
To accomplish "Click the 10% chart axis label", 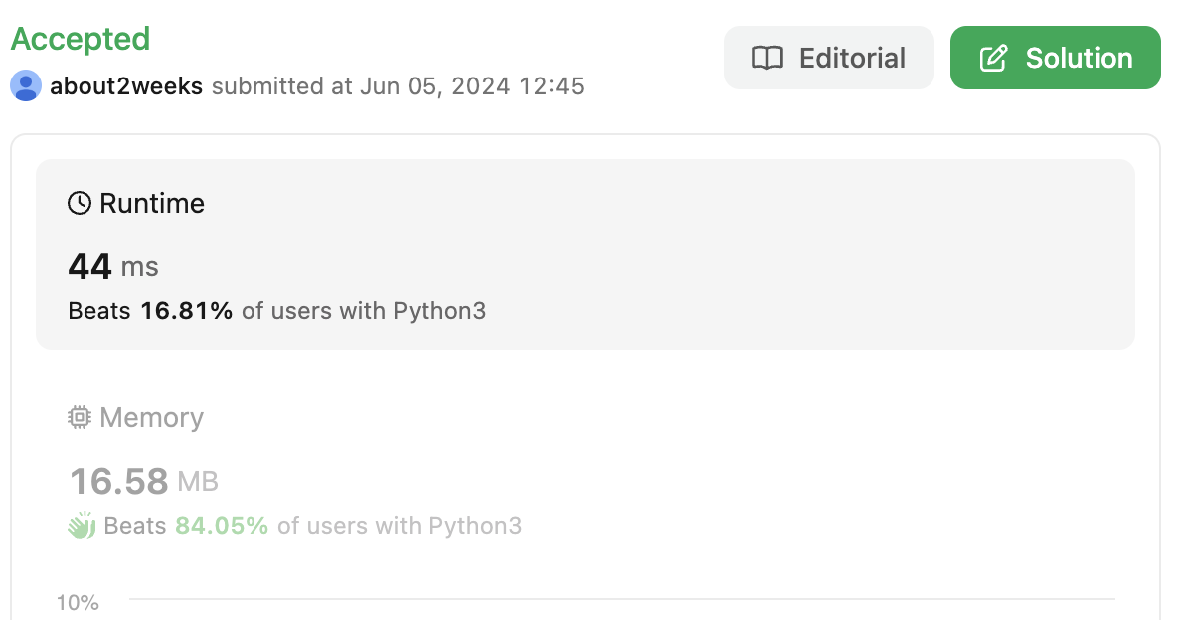I will [78, 603].
